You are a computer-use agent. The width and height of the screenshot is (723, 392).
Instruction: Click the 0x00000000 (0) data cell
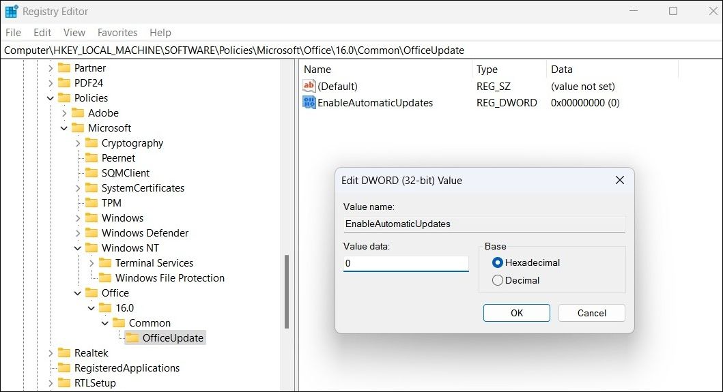point(585,103)
